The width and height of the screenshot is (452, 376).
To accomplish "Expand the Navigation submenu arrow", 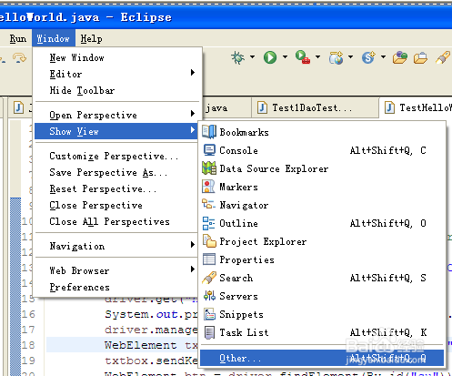I will pyautogui.click(x=193, y=244).
